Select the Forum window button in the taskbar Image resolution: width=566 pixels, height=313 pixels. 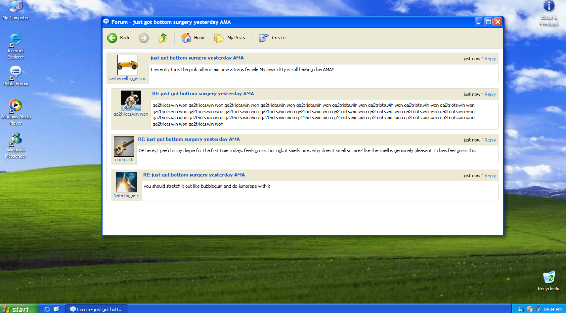coord(96,309)
